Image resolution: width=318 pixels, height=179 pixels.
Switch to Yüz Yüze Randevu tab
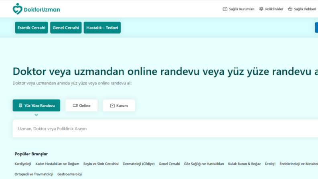click(x=36, y=105)
